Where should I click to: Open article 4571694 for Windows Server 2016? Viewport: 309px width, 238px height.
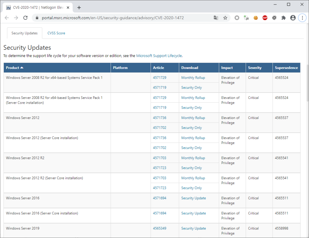(x=160, y=198)
